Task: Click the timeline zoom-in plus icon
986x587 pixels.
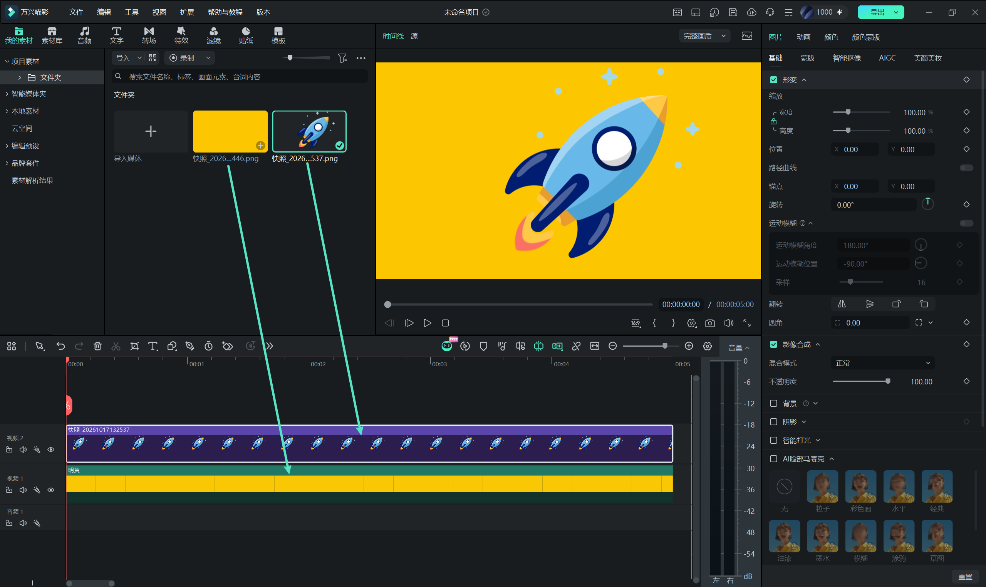Action: tap(689, 346)
